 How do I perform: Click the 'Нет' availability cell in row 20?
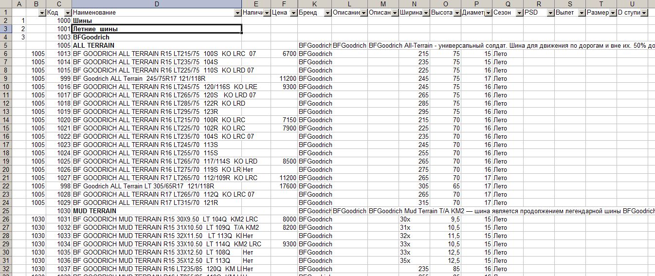[x=256, y=169]
